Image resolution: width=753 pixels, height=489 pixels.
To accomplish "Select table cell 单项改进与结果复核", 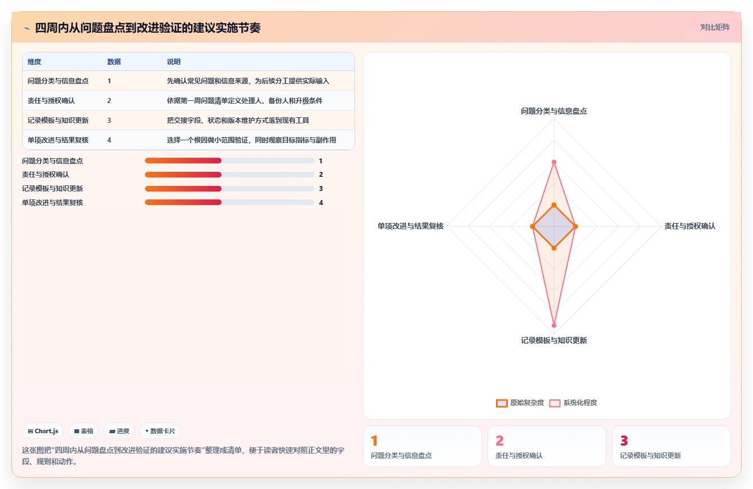I will [x=58, y=140].
